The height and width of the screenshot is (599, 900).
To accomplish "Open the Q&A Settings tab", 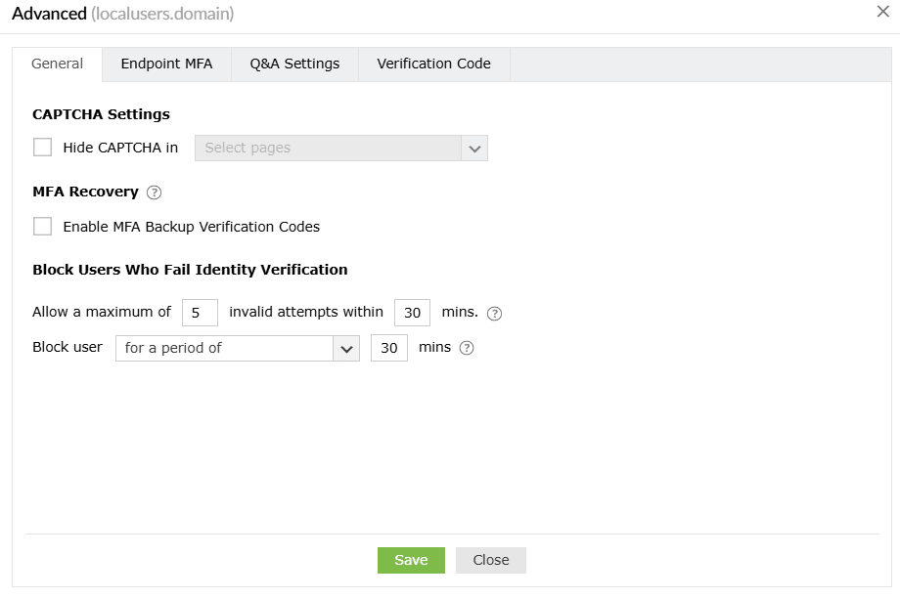I will (293, 64).
